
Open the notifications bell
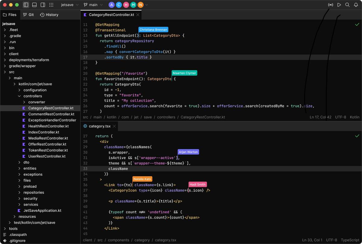click(355, 5)
